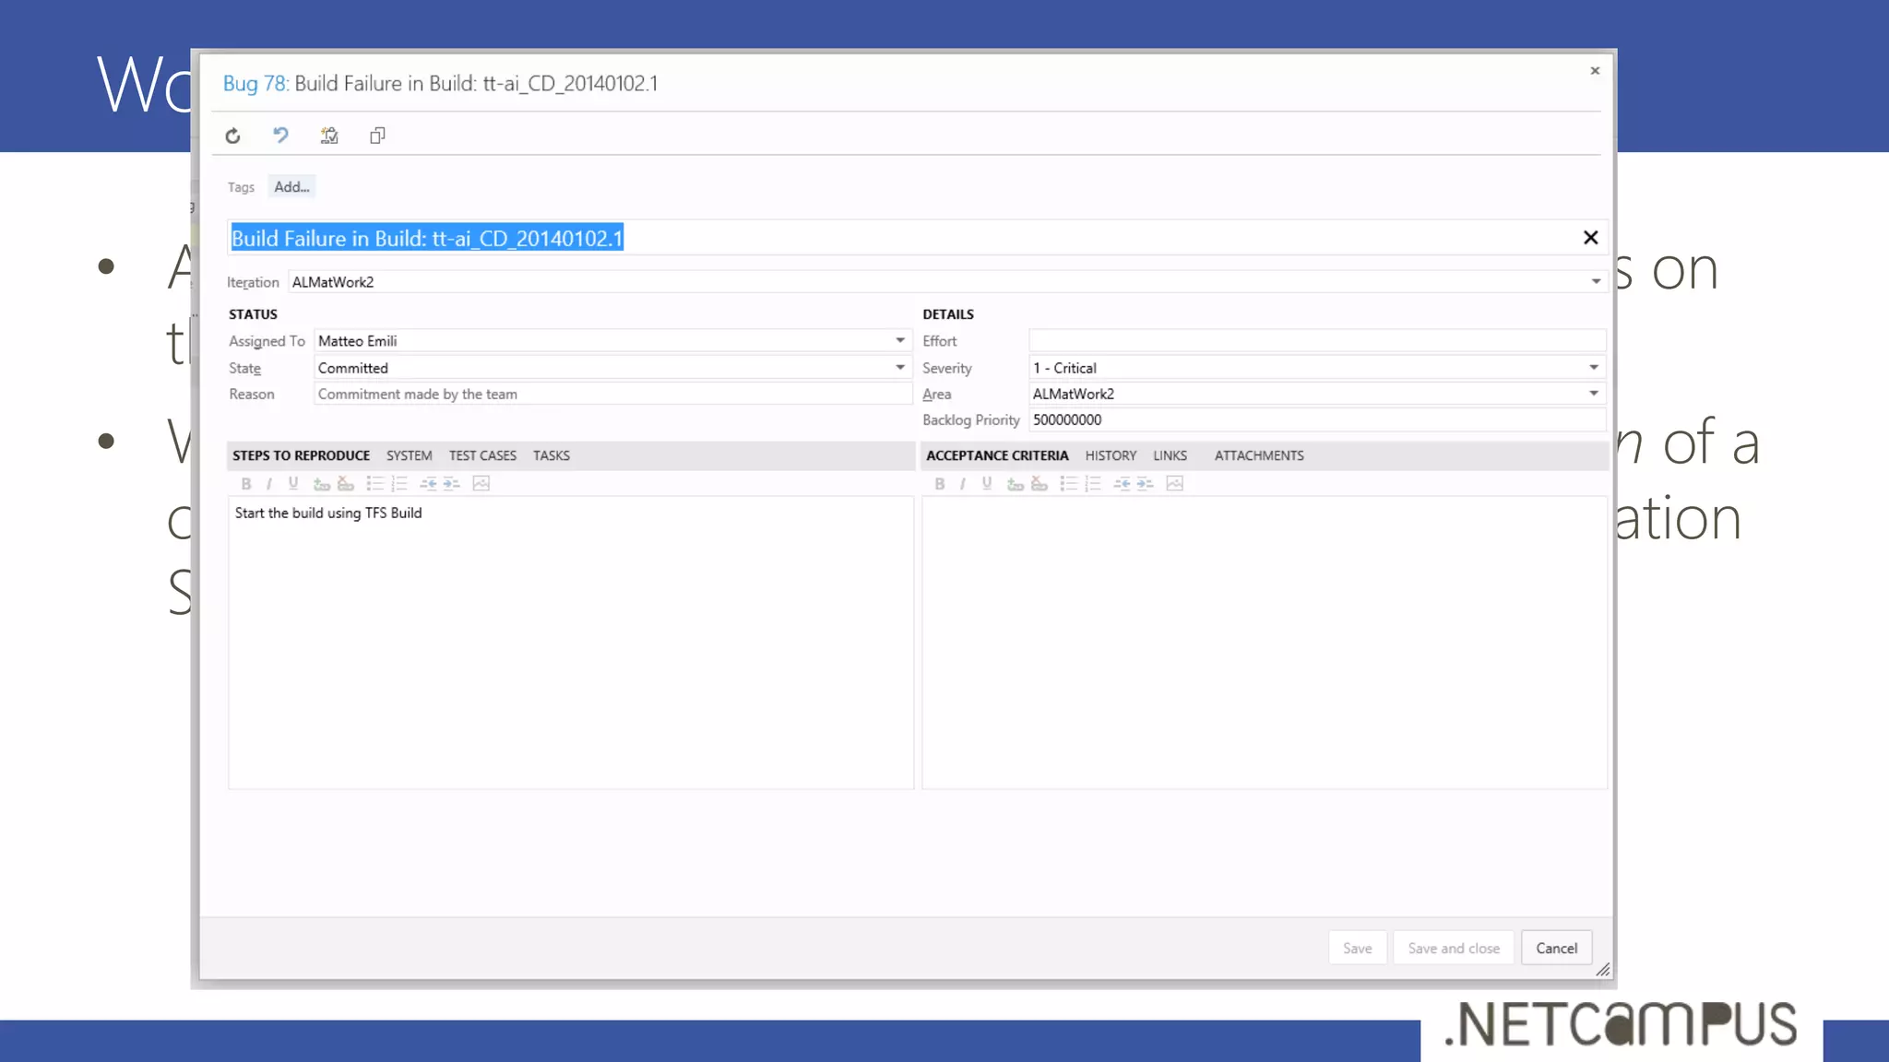
Task: Toggle bold in the Acceptance Criteria editor
Action: click(939, 483)
